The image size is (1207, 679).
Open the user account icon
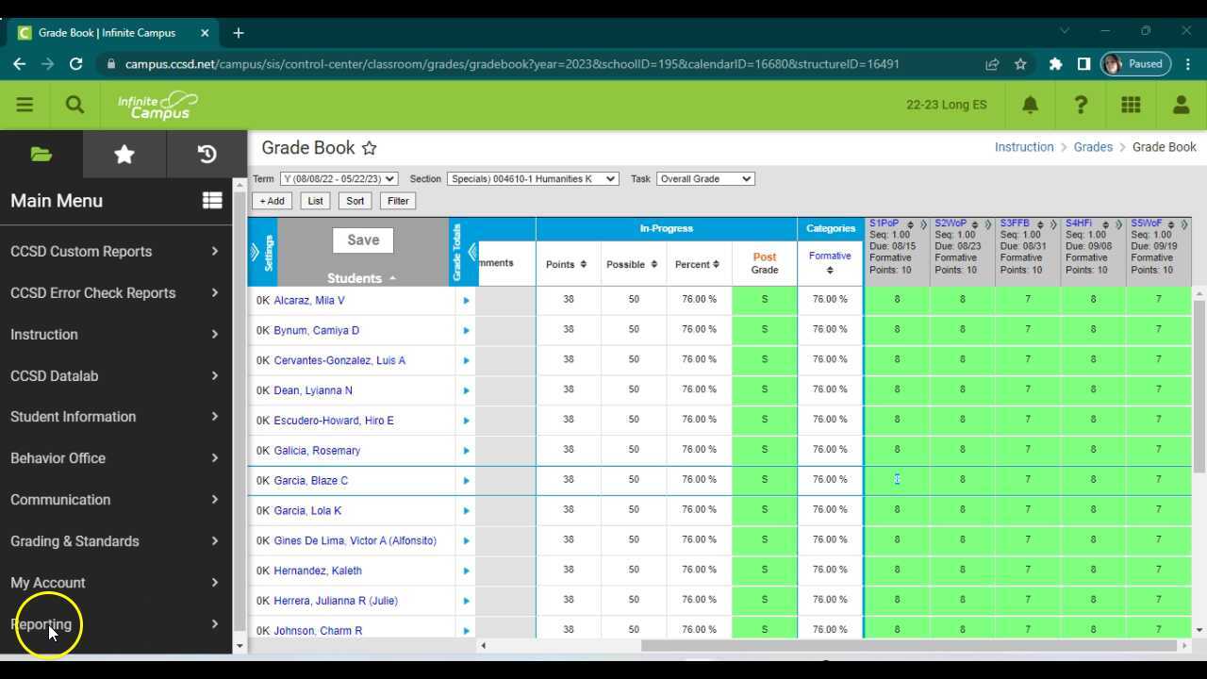pos(1181,105)
